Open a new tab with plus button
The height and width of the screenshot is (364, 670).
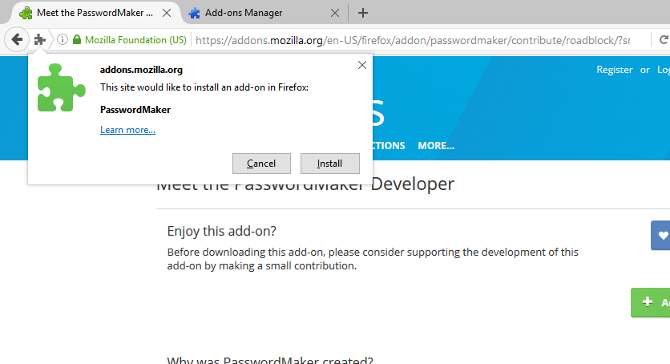click(x=363, y=13)
